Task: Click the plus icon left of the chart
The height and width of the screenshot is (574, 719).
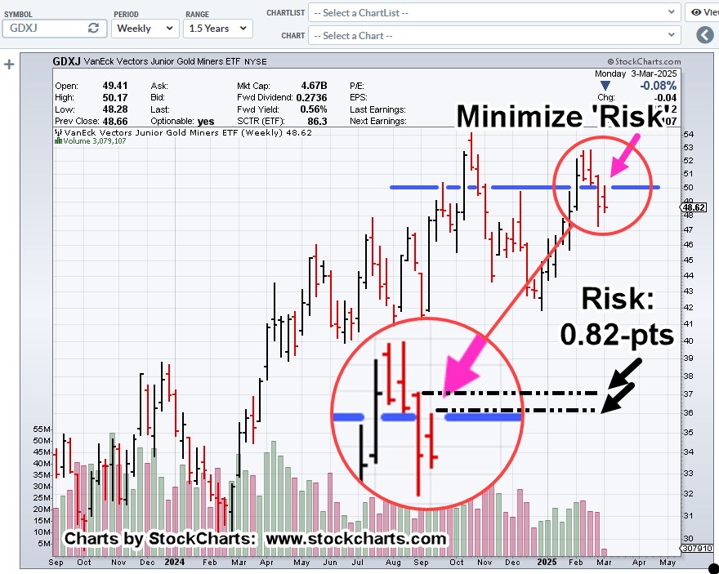Action: coord(9,65)
